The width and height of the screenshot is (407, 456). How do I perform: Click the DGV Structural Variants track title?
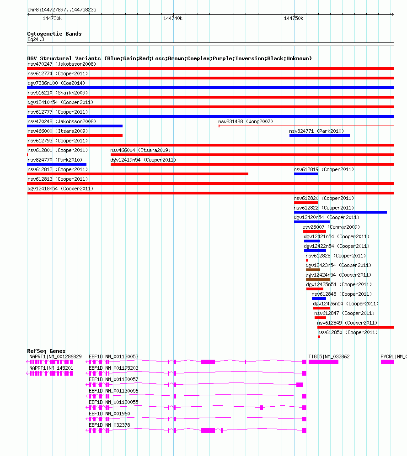pyautogui.click(x=170, y=58)
